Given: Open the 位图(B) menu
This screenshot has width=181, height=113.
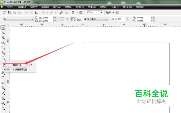Looking at the screenshot, I should tap(80, 7).
